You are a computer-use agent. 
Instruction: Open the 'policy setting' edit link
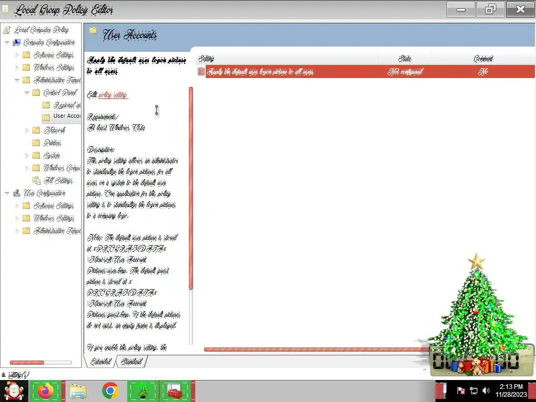[x=113, y=95]
